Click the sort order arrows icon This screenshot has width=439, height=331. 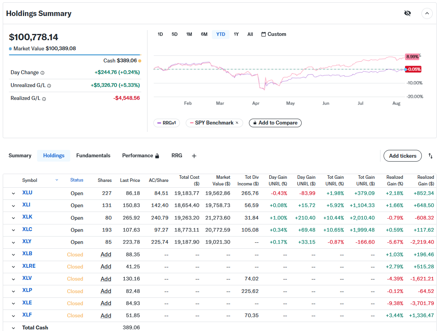[x=430, y=156]
